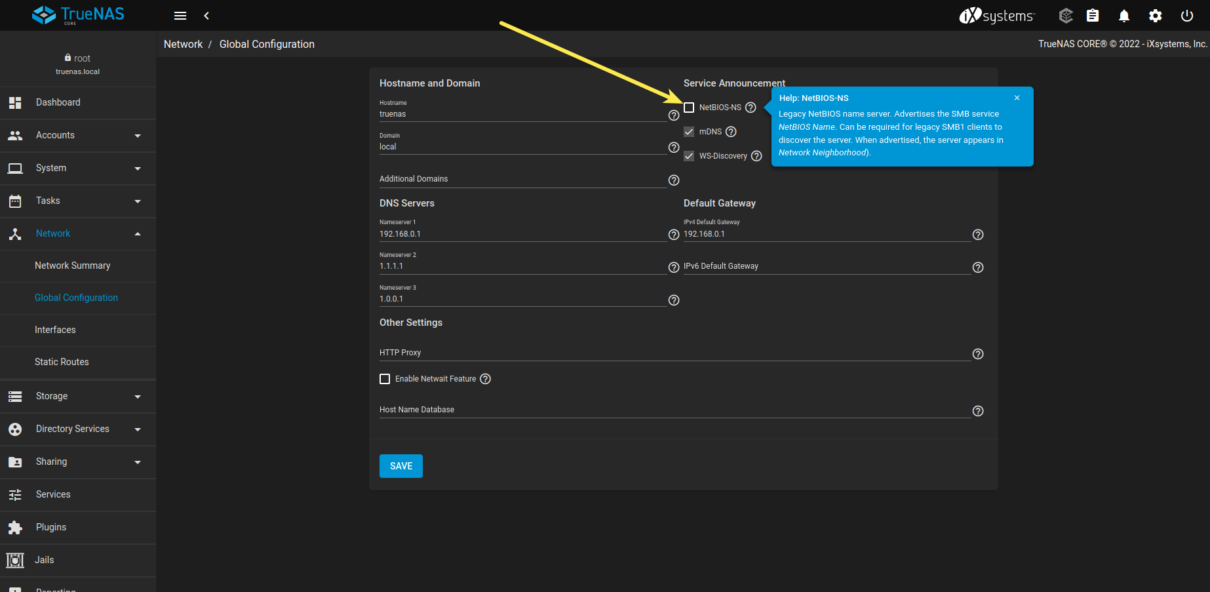The image size is (1210, 592).
Task: Expand the System menu arrow
Action: pyautogui.click(x=138, y=168)
